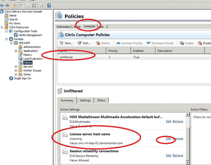Click the Servers folder icon
The height and width of the screenshot is (165, 211).
coord(20,66)
